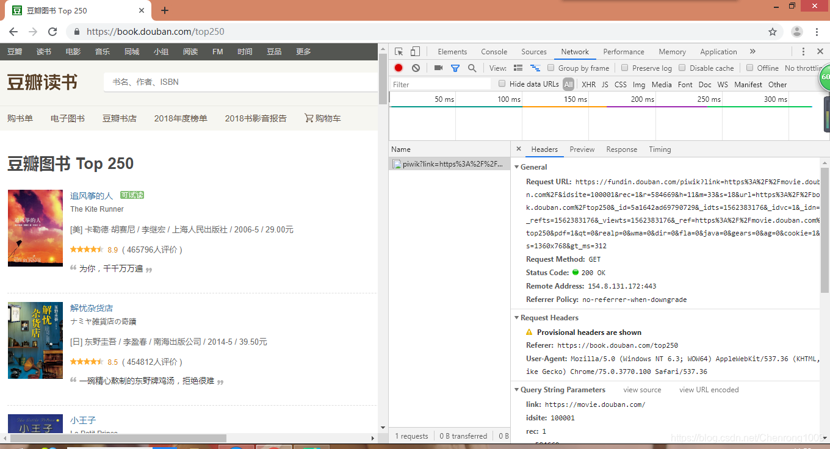The height and width of the screenshot is (449, 830).
Task: Toggle the network overview view icon
Action: [x=535, y=68]
